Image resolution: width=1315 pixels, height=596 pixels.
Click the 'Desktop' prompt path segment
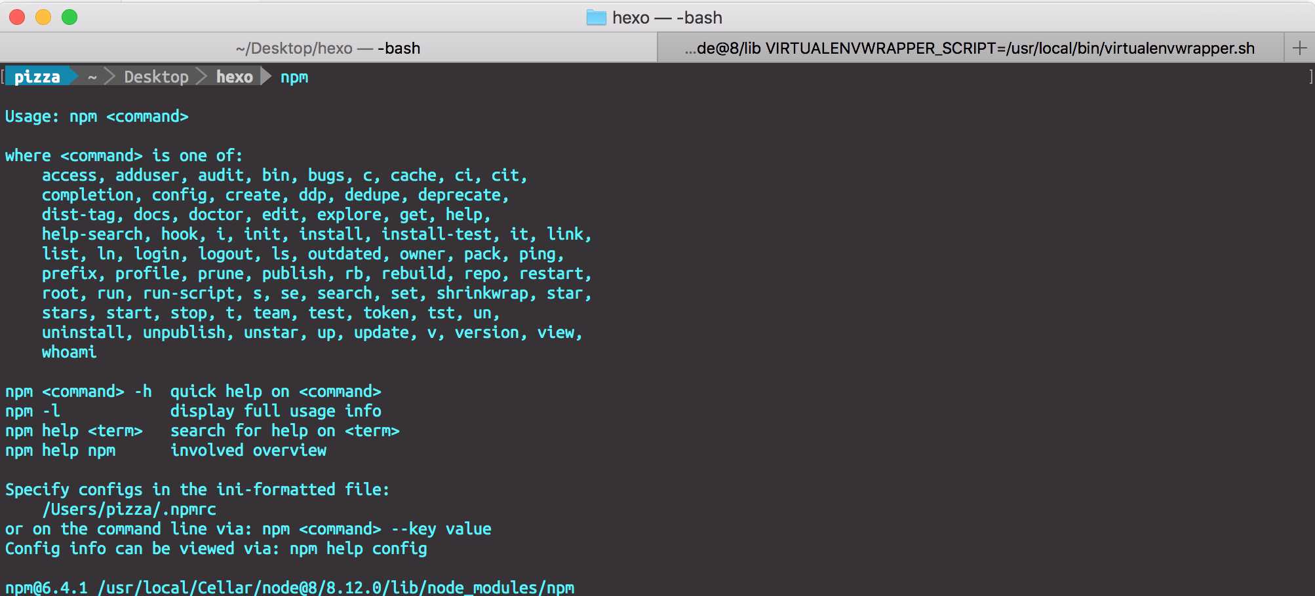tap(156, 77)
